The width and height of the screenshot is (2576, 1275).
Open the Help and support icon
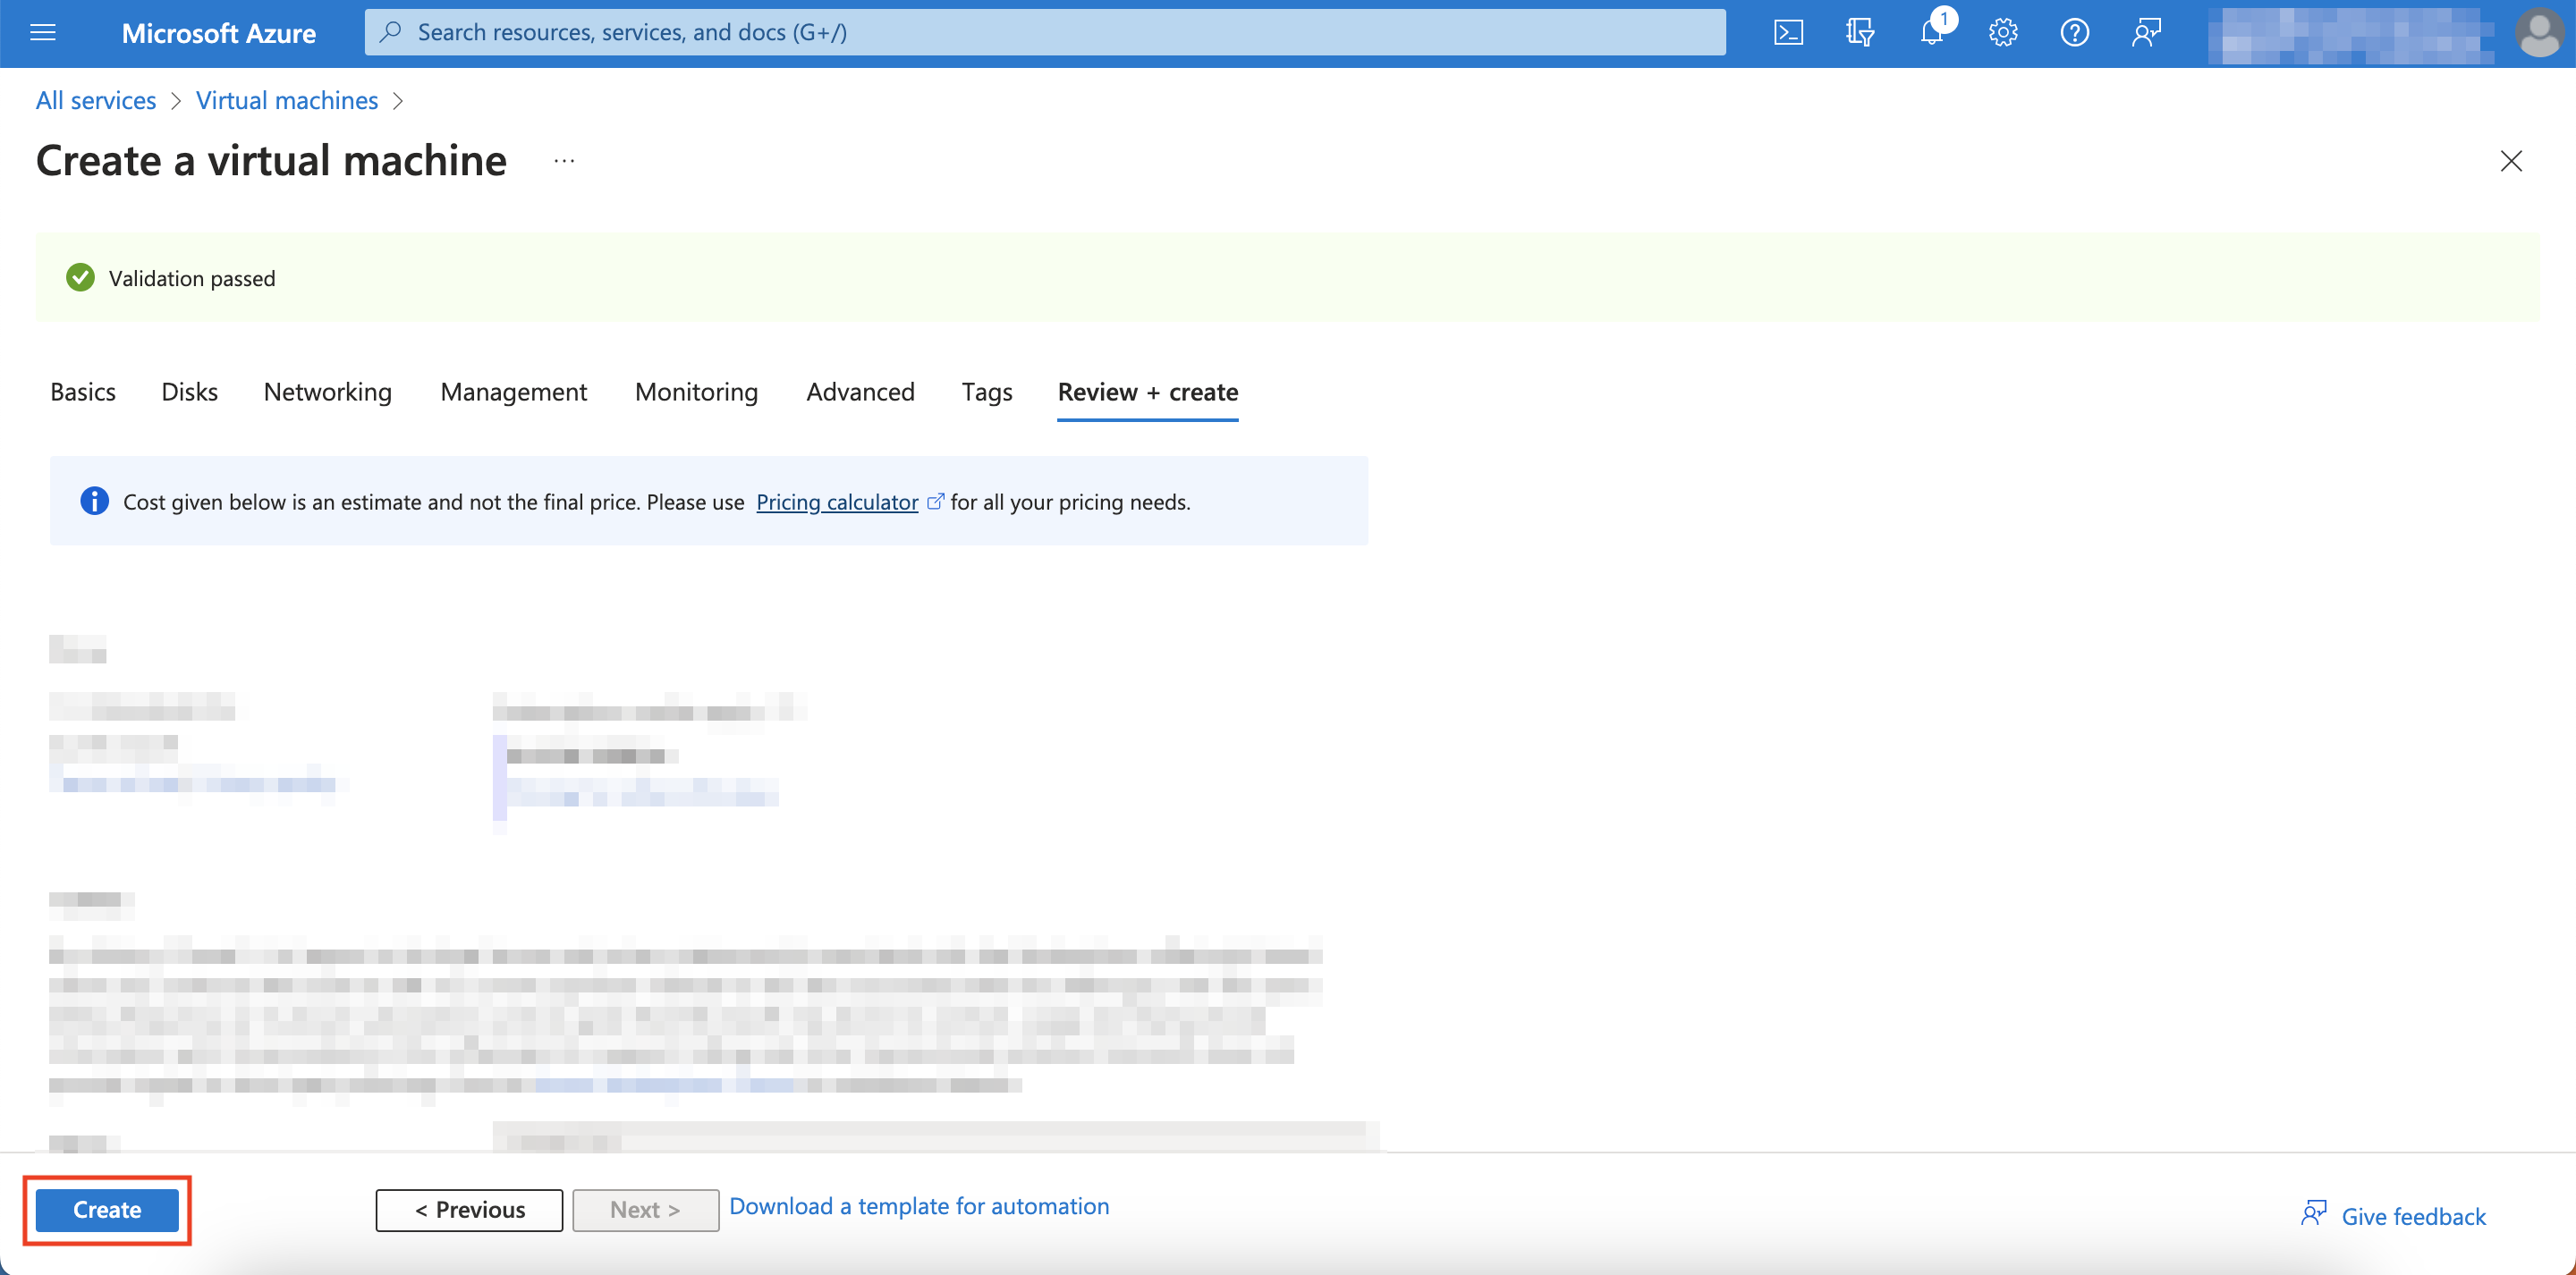[x=2074, y=32]
